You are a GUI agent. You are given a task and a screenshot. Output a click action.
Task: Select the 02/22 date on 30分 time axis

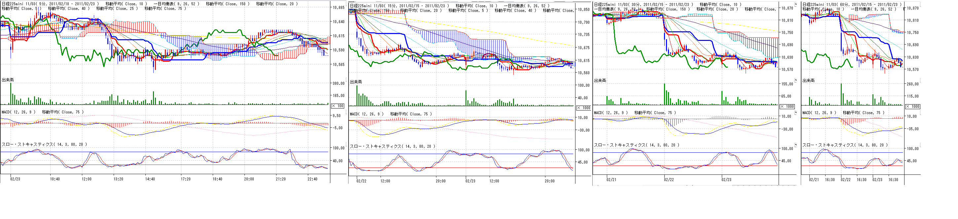pos(669,180)
